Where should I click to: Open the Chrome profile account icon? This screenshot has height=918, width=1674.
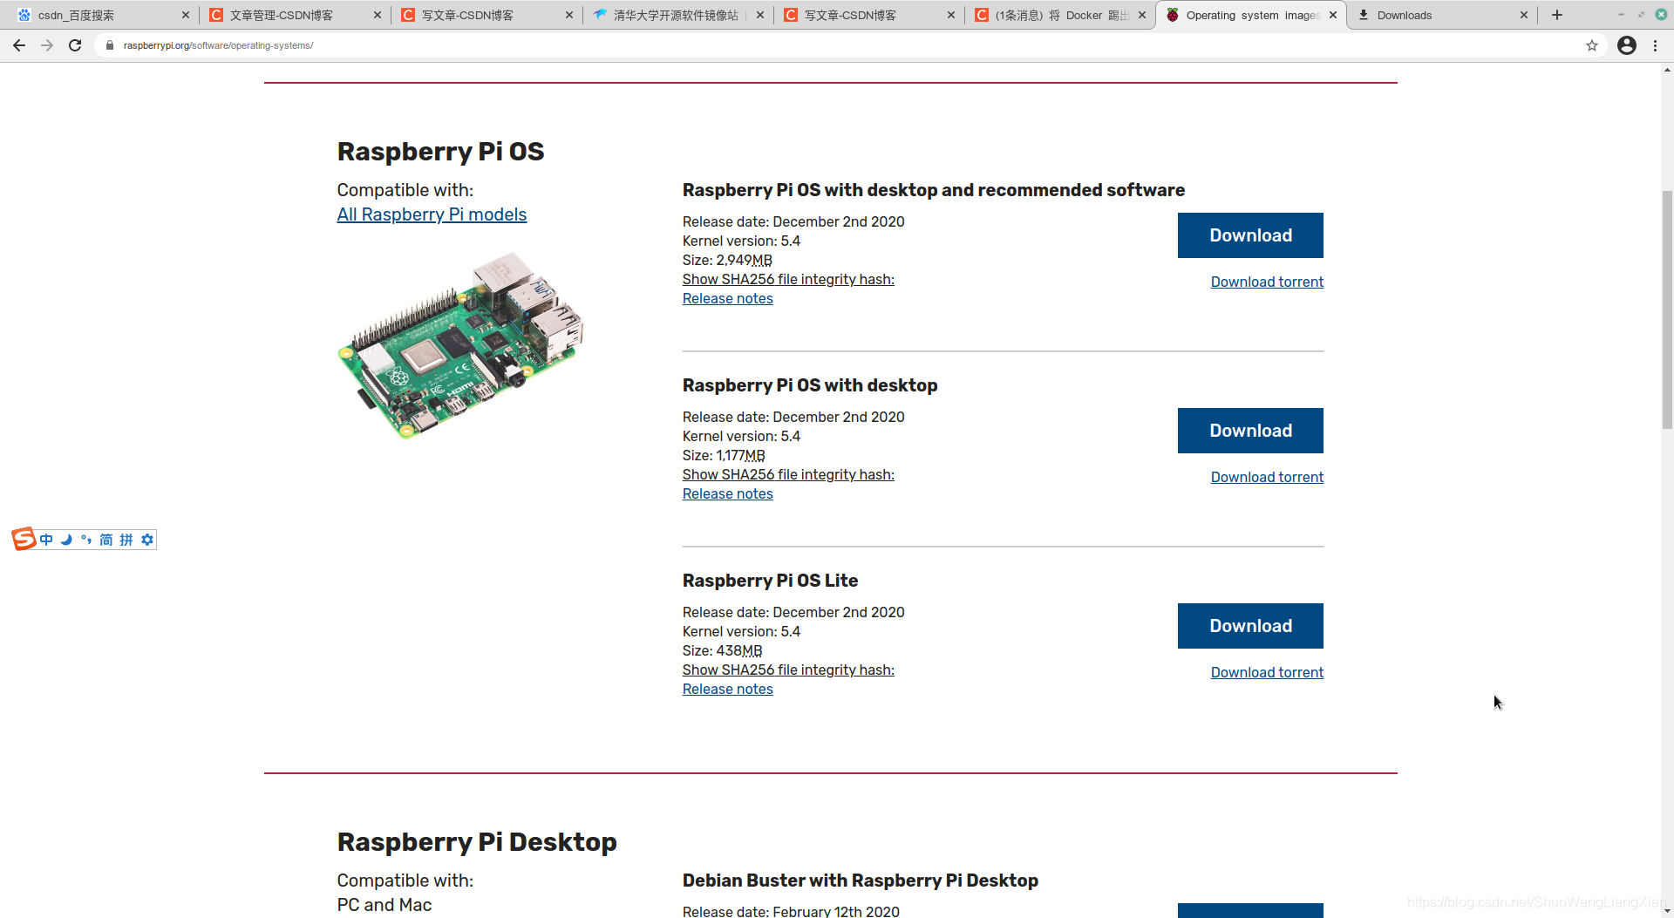(x=1627, y=45)
